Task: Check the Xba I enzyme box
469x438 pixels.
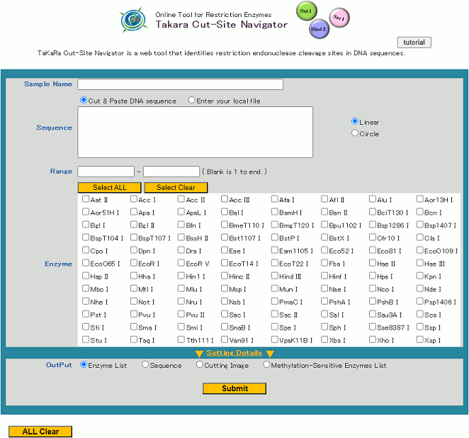Action: (324, 339)
